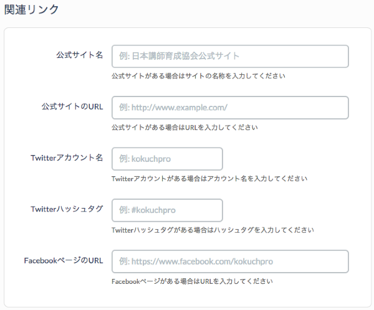Click the field showing placeholder http://www.example.com/
The height and width of the screenshot is (310, 374).
click(x=229, y=107)
